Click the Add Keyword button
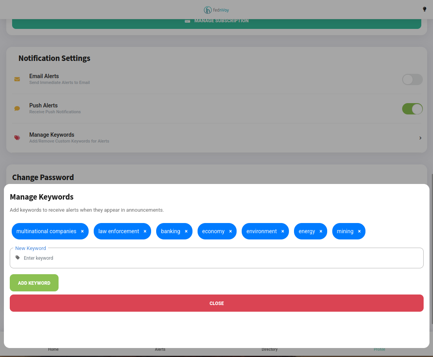 pos(34,283)
